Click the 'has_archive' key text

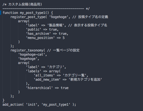38,34
